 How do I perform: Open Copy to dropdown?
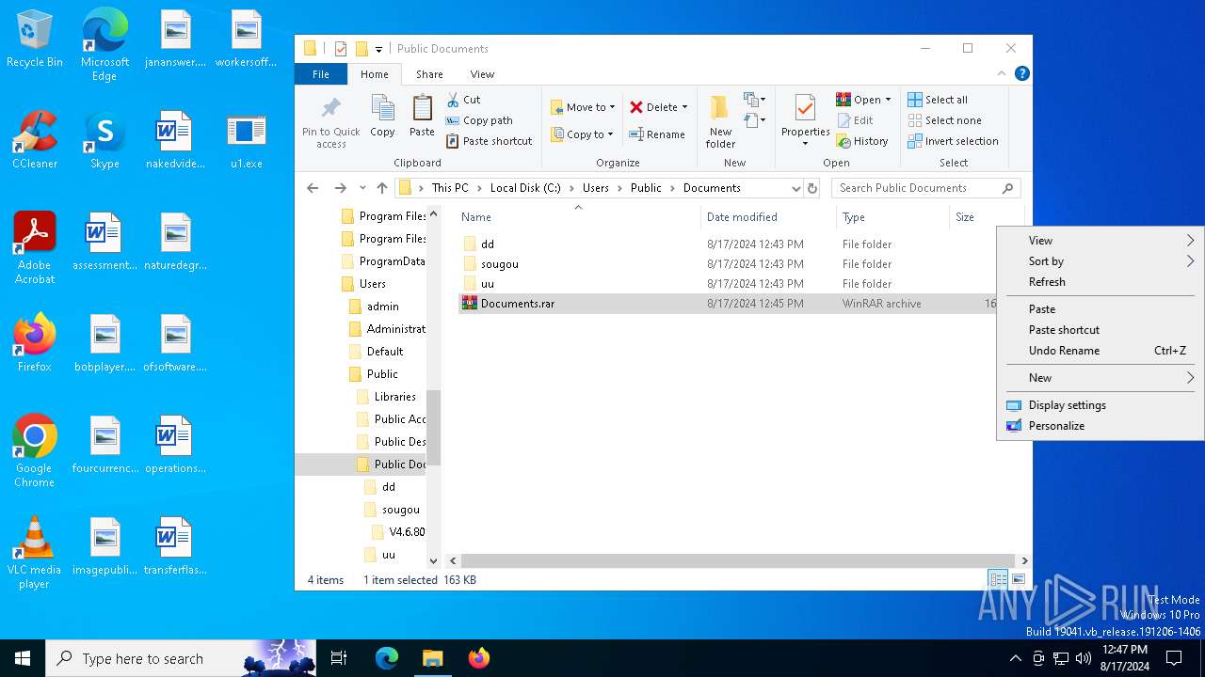[x=583, y=134]
